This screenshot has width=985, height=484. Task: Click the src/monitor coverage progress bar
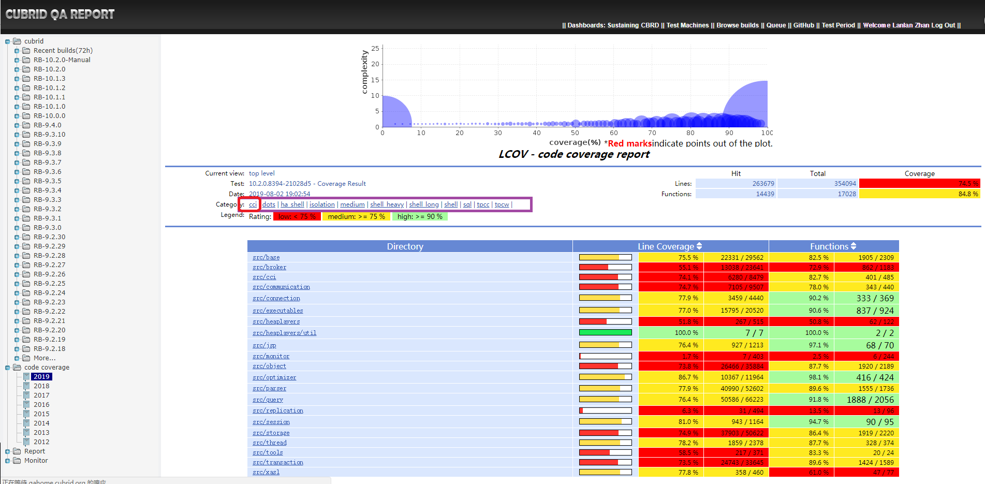(605, 356)
